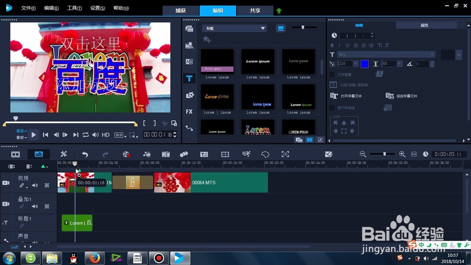Open the 标题 gallery dropdown

(x=234, y=28)
